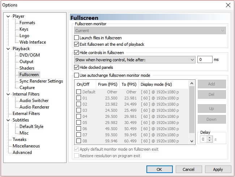
Task: Go to Audio Switcher settings
Action: (x=34, y=101)
